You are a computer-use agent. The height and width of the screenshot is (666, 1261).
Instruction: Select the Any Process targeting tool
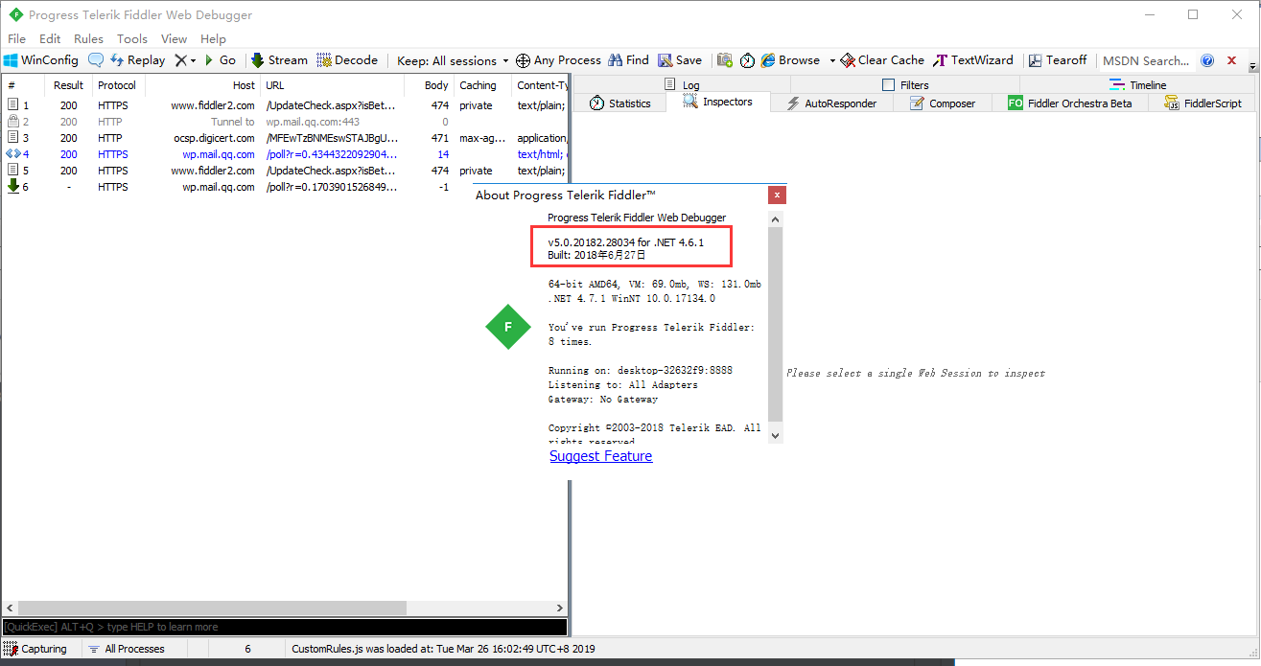(x=558, y=59)
